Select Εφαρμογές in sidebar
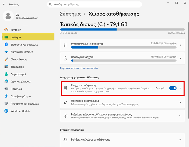Image resolution: width=189 pixels, height=147 pixels. 28,66
